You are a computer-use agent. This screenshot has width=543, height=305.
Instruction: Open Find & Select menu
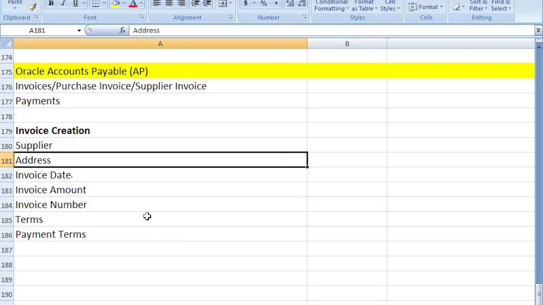click(x=501, y=6)
